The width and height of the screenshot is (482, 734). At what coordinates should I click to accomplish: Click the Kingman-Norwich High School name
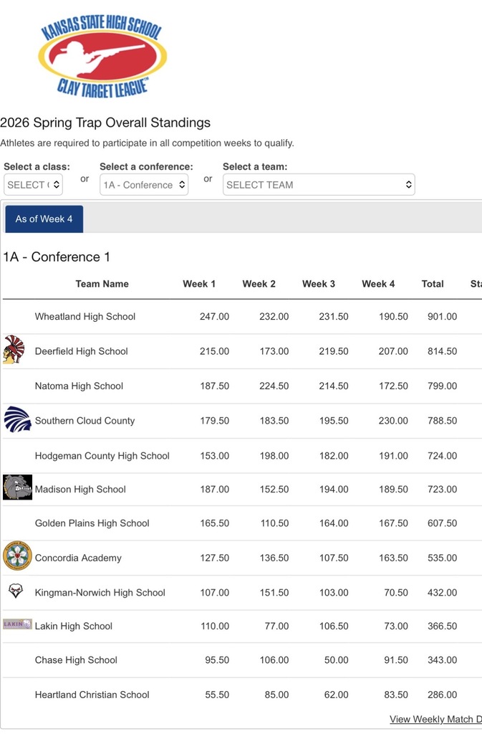[x=100, y=592]
